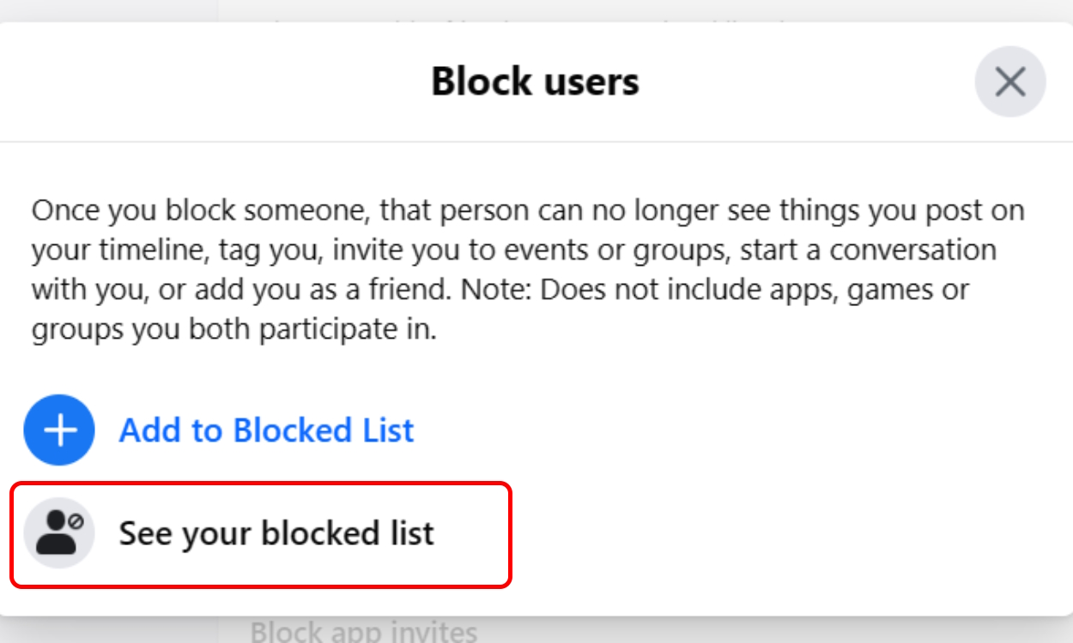This screenshot has height=643, width=1073.
Task: Click the Add to Blocked List blue text
Action: click(266, 430)
